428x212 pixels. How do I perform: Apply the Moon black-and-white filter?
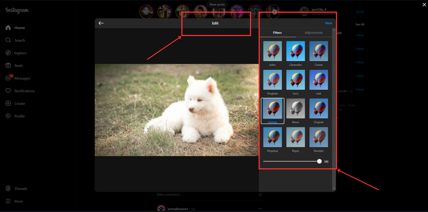pos(296,109)
